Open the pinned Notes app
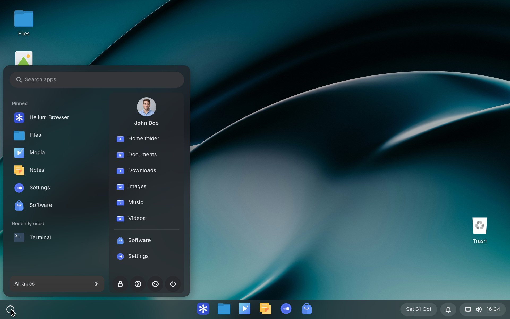 (x=57, y=170)
